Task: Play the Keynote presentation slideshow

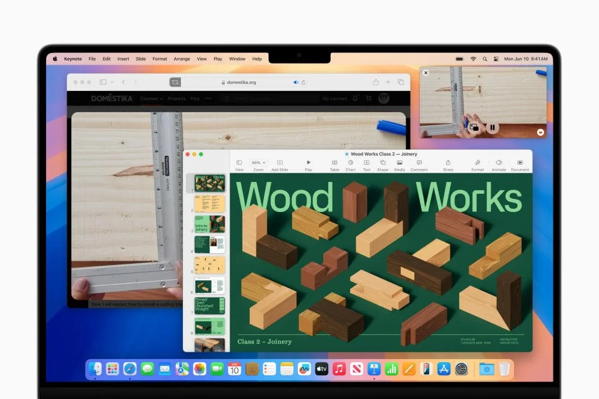Action: coord(308,163)
